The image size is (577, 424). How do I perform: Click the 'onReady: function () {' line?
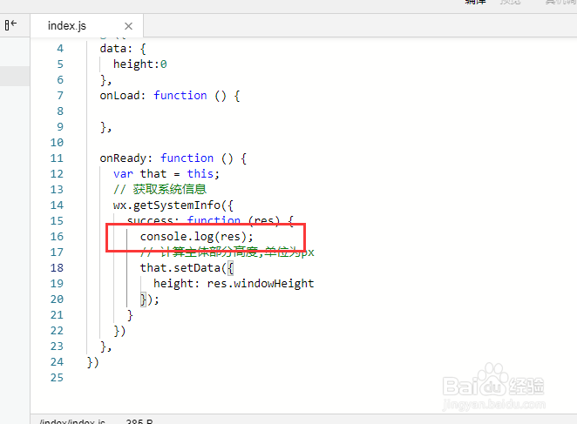[x=173, y=158]
